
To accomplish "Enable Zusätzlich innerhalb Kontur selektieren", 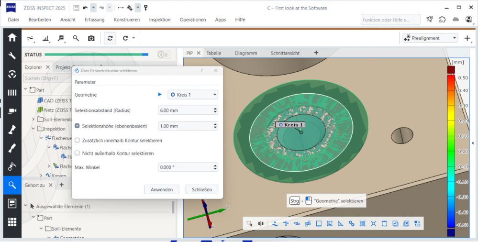I will (x=78, y=141).
